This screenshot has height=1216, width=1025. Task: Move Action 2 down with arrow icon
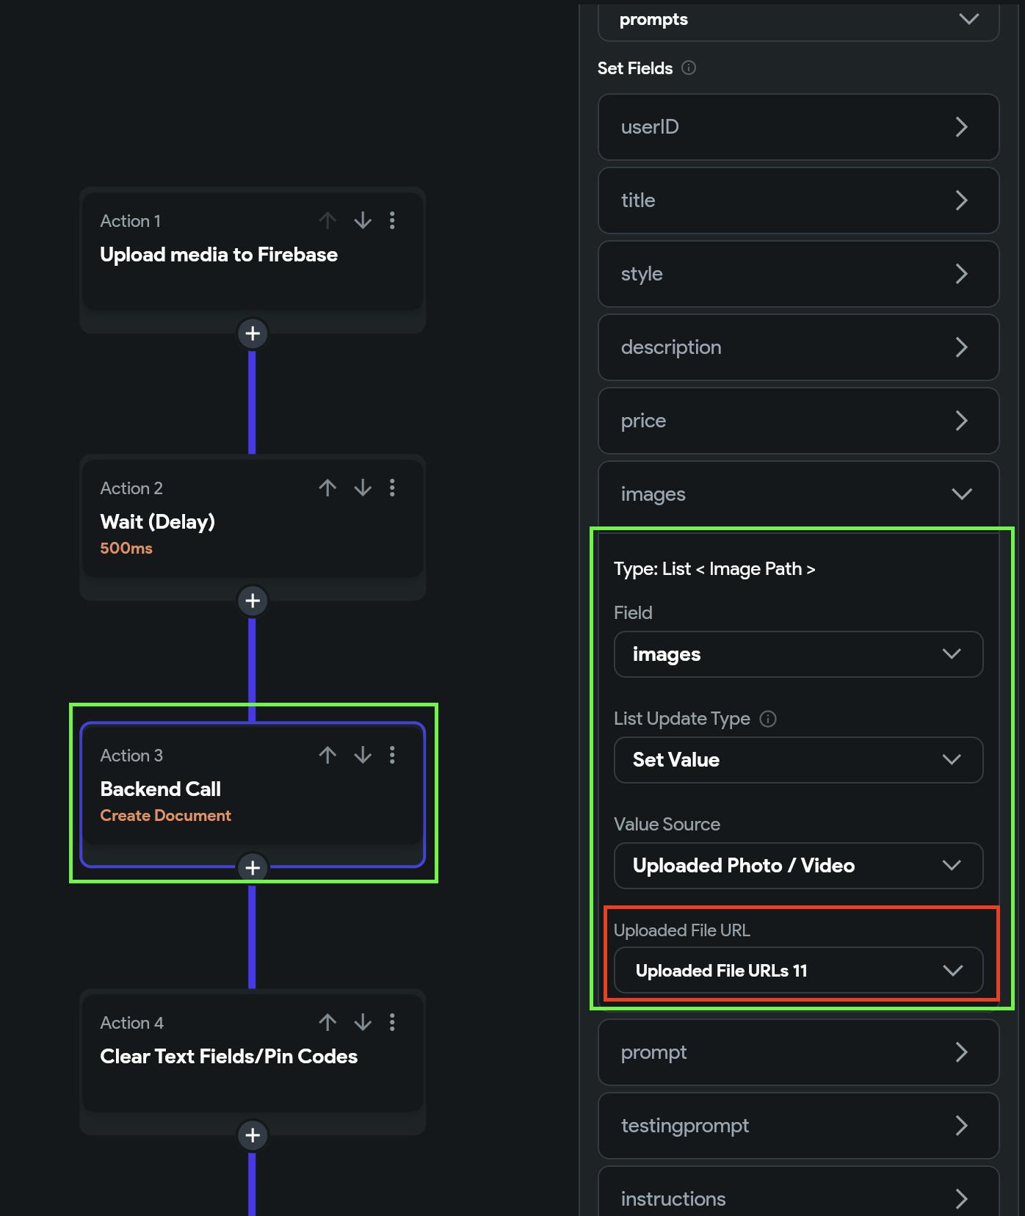[x=363, y=488]
